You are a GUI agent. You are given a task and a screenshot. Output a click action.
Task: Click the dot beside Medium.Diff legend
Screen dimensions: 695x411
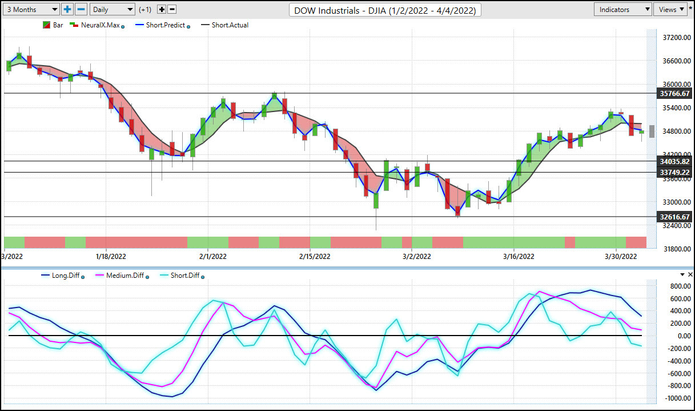tap(147, 277)
